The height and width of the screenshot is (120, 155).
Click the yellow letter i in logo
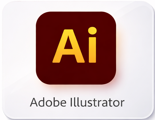coord(92,45)
